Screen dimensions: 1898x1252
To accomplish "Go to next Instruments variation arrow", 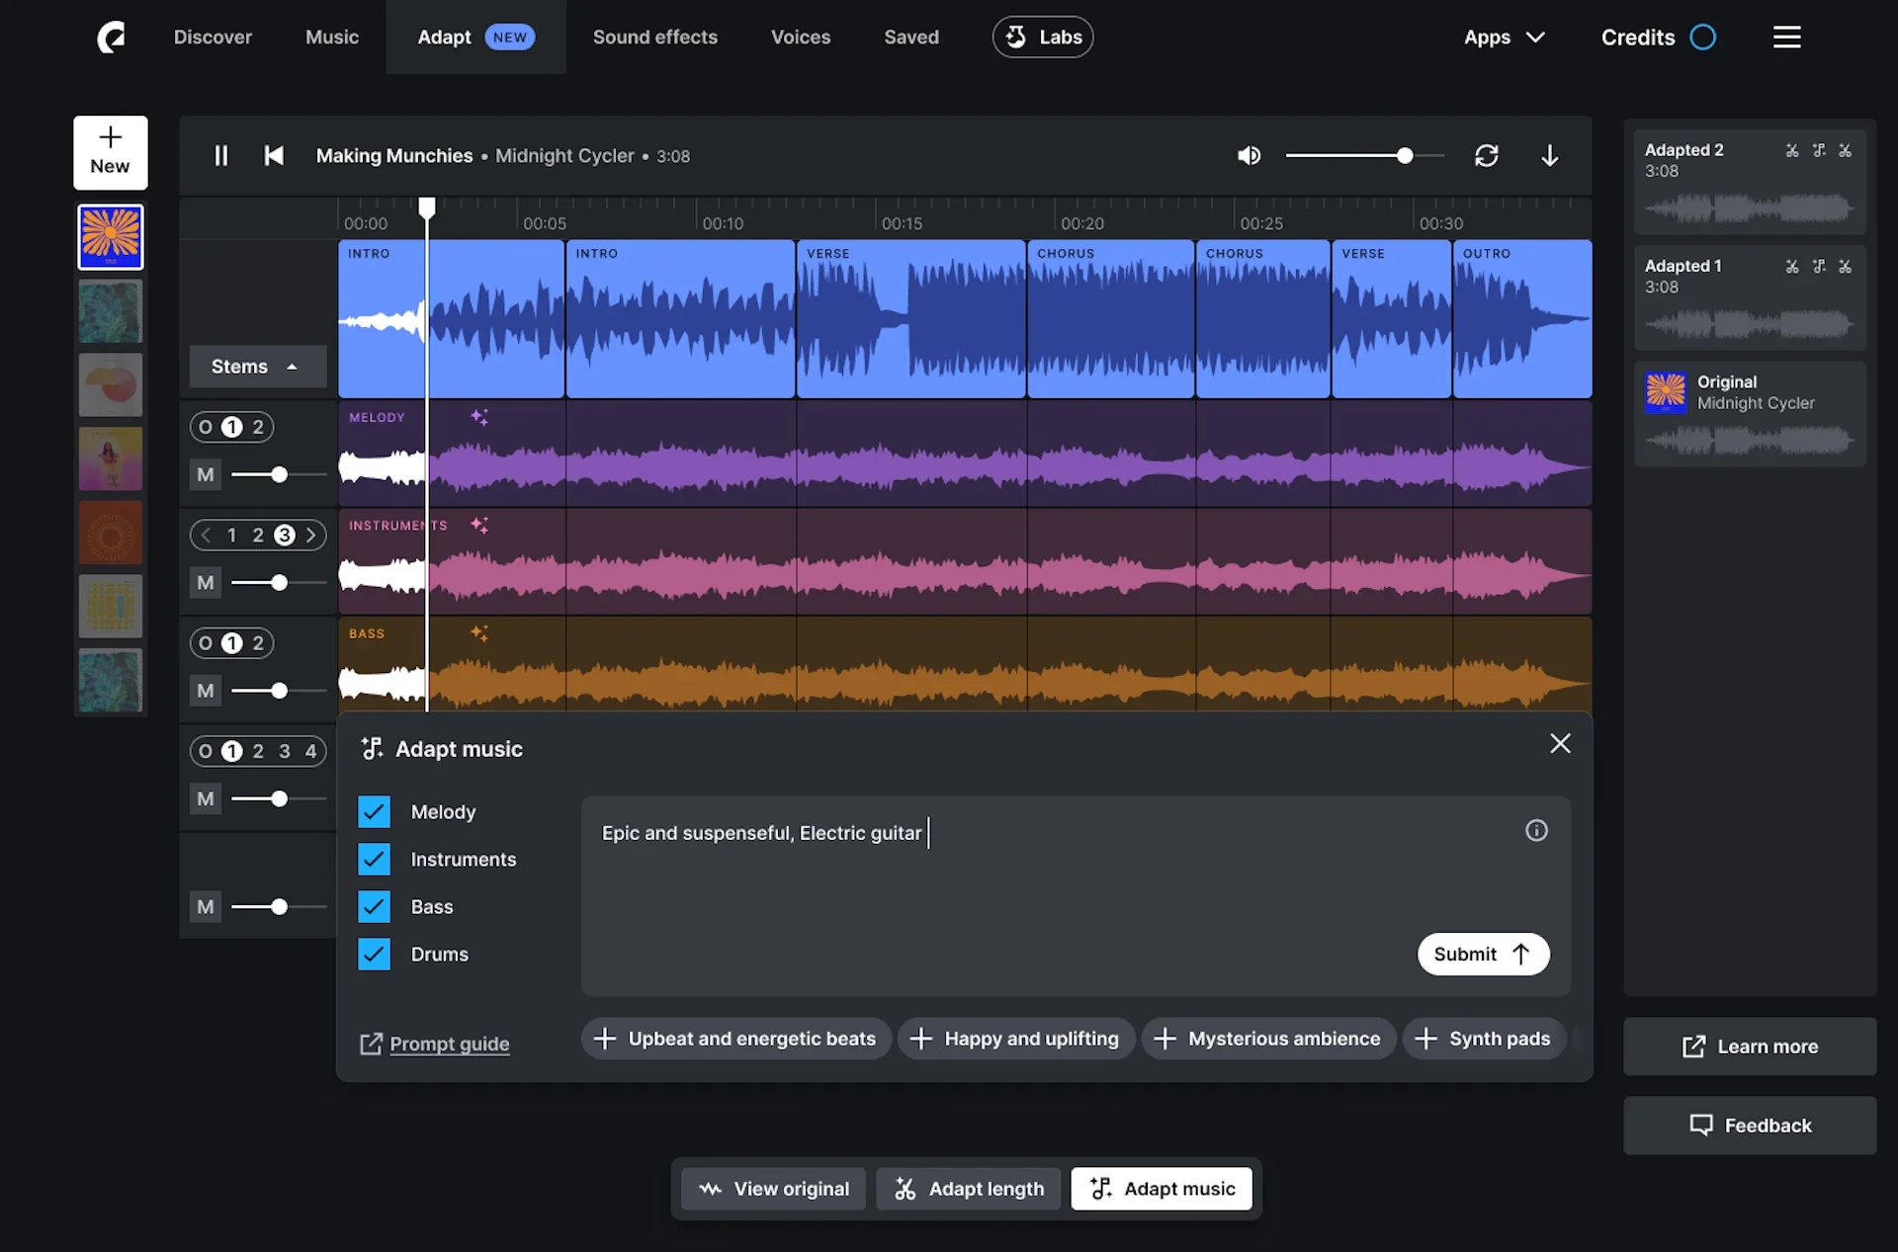I will pyautogui.click(x=310, y=536).
